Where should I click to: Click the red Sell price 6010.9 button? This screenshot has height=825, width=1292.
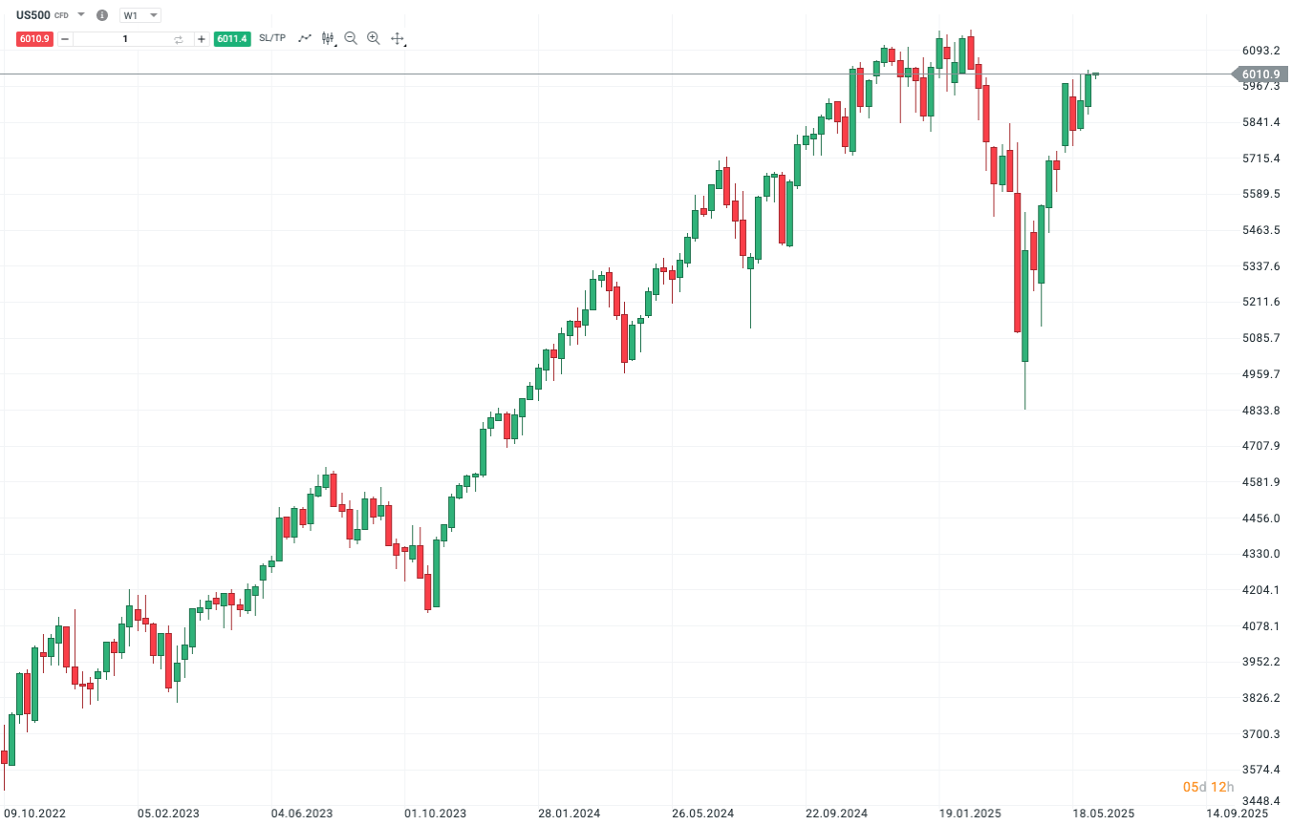coord(34,39)
